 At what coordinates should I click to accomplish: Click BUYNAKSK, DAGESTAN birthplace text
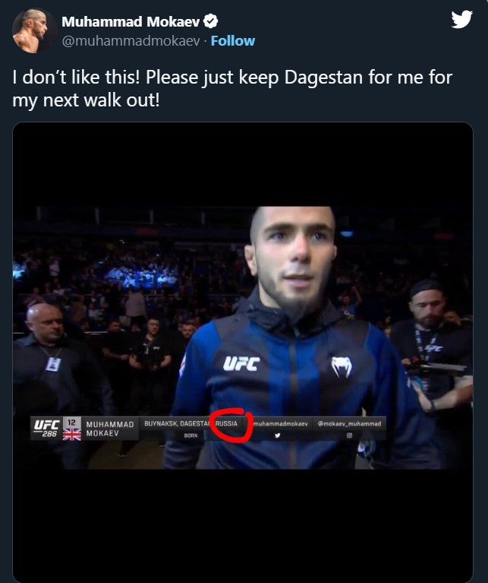pyautogui.click(x=176, y=423)
